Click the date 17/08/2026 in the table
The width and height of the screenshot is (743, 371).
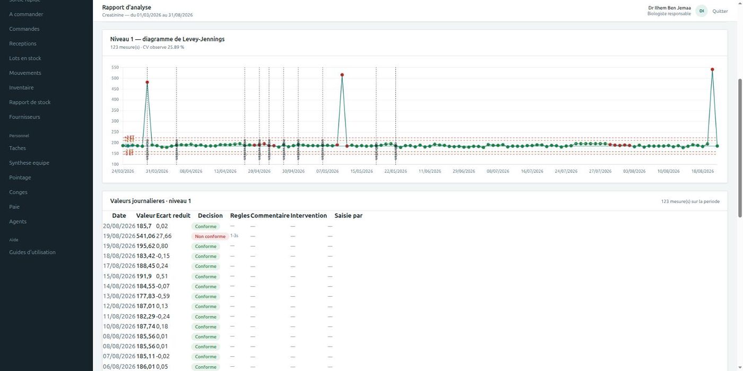(119, 266)
